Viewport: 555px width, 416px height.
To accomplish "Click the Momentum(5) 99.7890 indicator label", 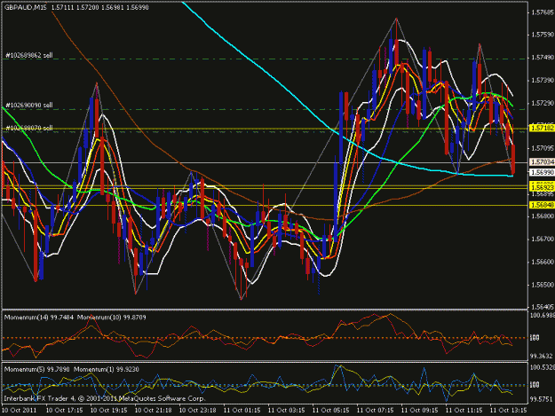I will pos(36,369).
